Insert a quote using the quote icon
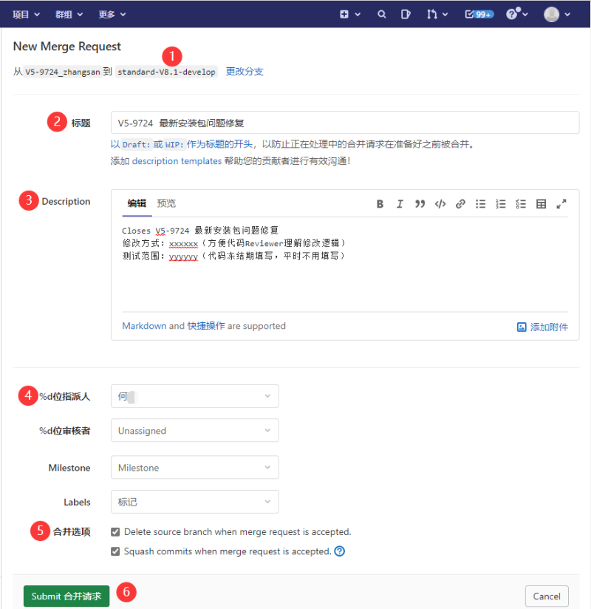The height and width of the screenshot is (609, 591). (x=420, y=204)
